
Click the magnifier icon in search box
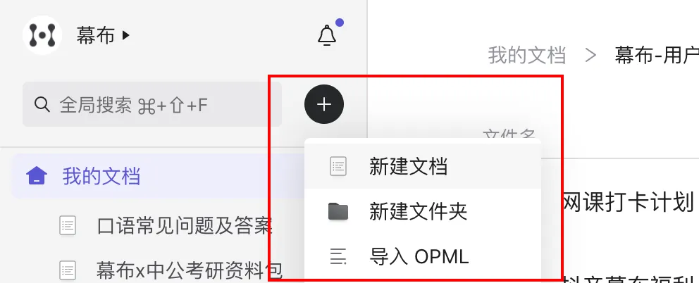click(x=42, y=105)
